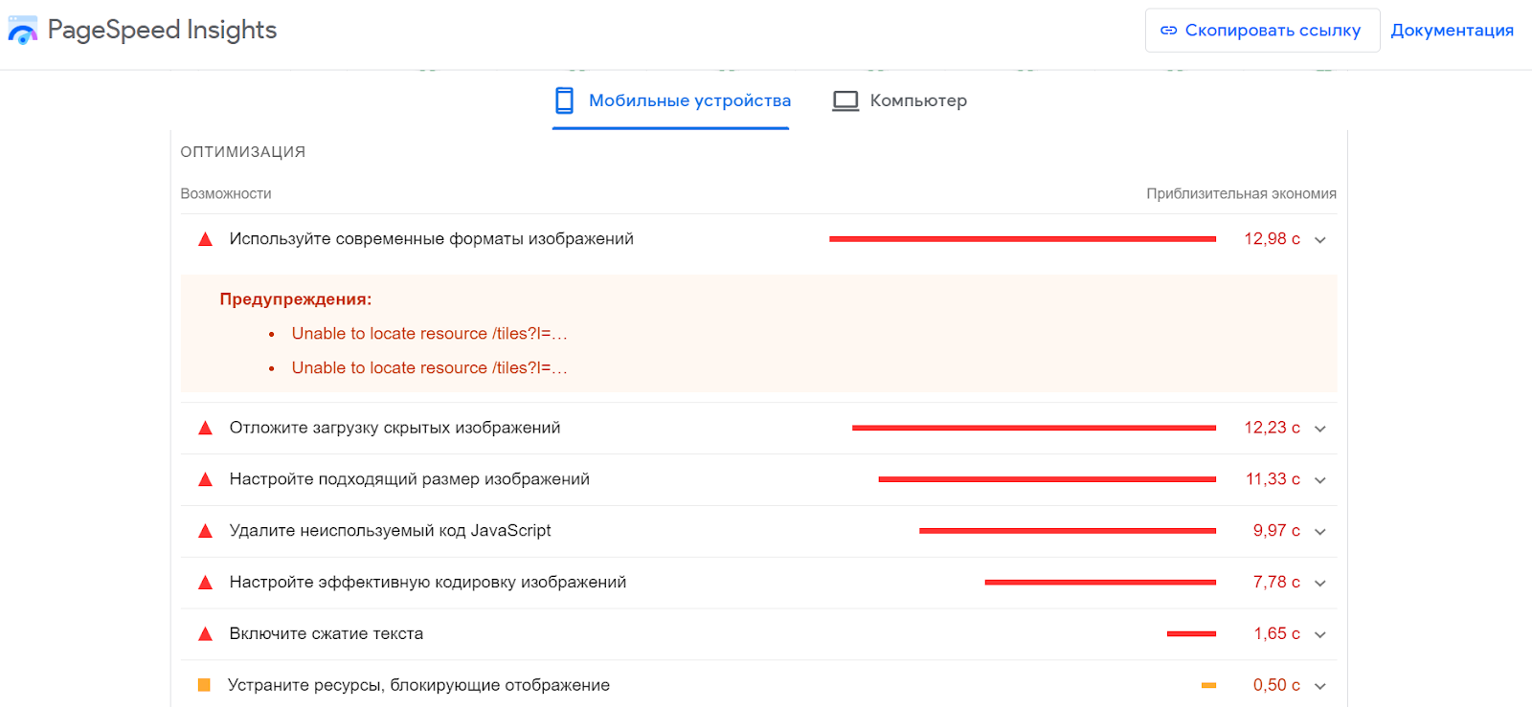Expand chevron for Включите сжатие текста
The image size is (1532, 707).
[x=1320, y=634]
